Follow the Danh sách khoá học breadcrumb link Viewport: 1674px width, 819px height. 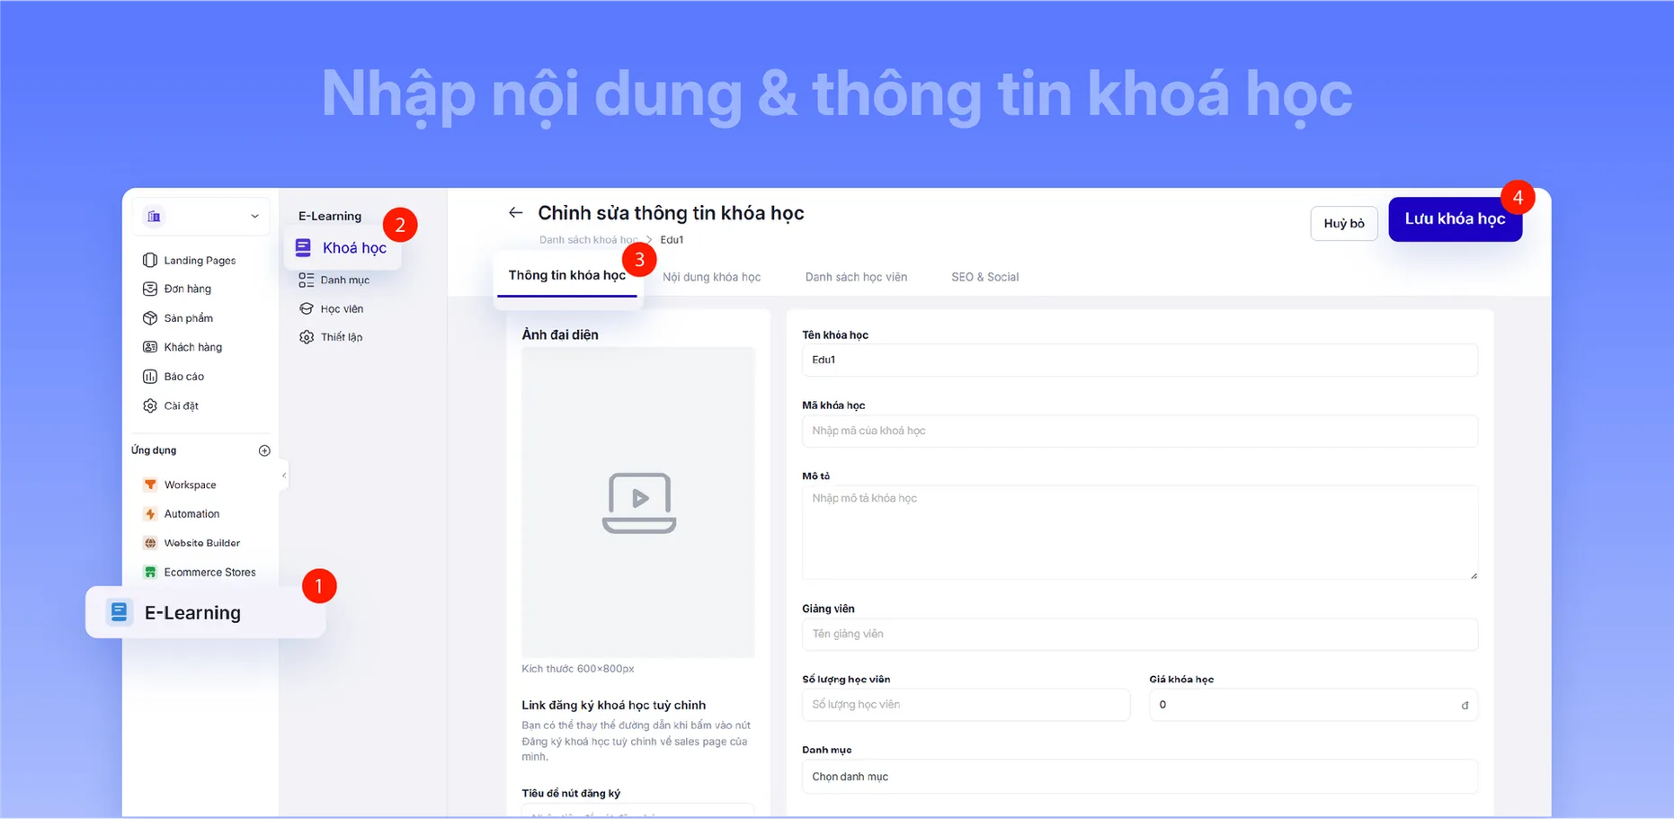pos(589,240)
